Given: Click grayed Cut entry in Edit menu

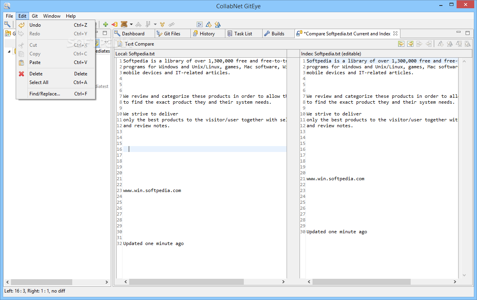Looking at the screenshot, I should tap(56, 45).
